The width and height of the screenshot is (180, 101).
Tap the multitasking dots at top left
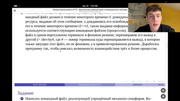(17, 6)
